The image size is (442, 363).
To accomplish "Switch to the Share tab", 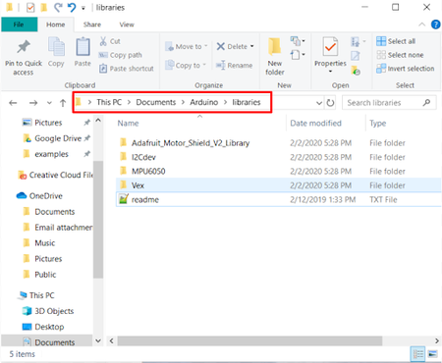I will click(92, 25).
